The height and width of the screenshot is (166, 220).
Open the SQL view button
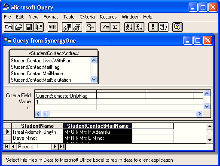[x=53, y=27]
